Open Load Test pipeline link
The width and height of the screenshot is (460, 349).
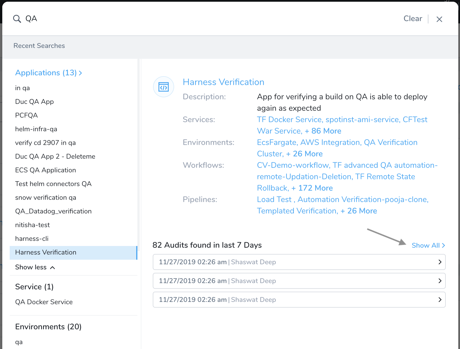274,199
